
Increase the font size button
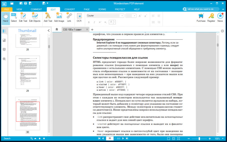tap(140, 16)
